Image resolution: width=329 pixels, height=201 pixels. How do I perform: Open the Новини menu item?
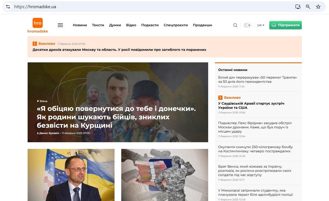pyautogui.click(x=80, y=25)
